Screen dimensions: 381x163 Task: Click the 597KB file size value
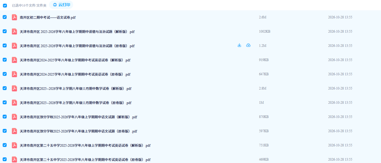(264, 131)
